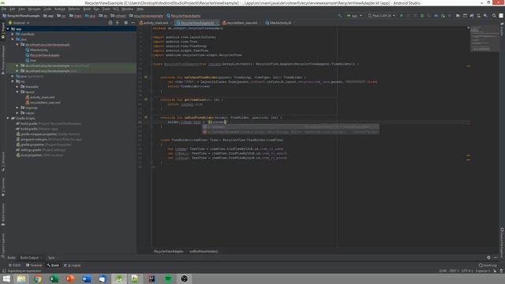Collapse the java folder node
This screenshot has height=284, width=505.
pyautogui.click(x=13, y=39)
